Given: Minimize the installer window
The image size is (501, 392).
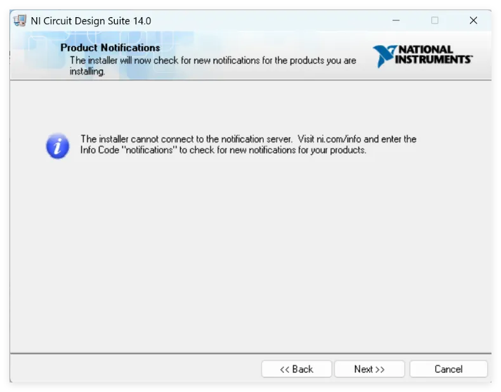Looking at the screenshot, I should 396,20.
